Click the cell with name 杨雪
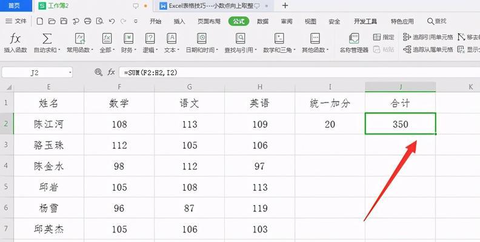 click(x=48, y=208)
